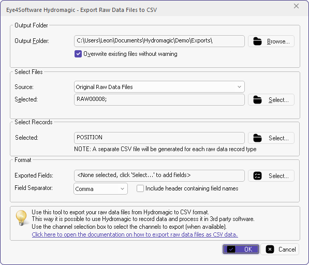This screenshot has height=265, width=309.
Task: Open the Field Separator Comma dropdown
Action: coord(100,189)
